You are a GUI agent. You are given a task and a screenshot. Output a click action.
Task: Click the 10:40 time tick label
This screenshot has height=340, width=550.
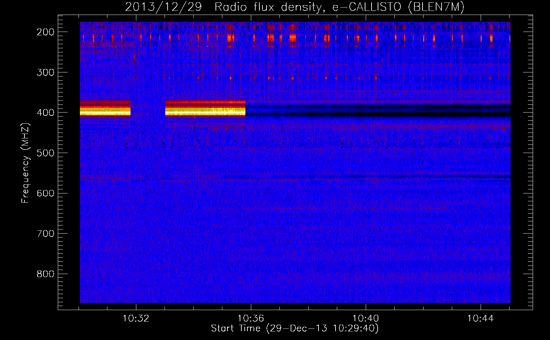(x=366, y=319)
